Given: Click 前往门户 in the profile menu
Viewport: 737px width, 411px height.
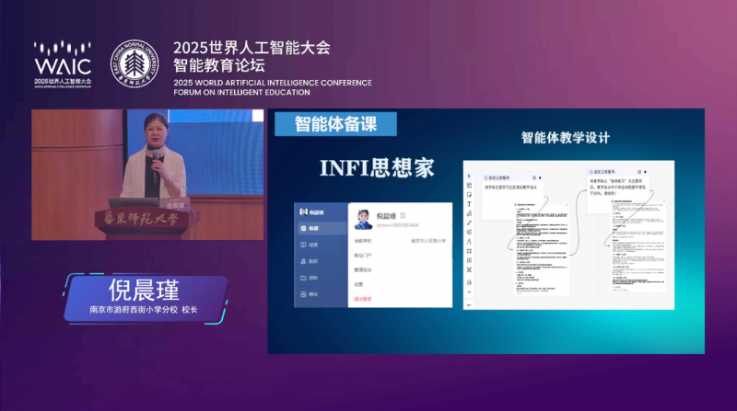Looking at the screenshot, I should (363, 256).
